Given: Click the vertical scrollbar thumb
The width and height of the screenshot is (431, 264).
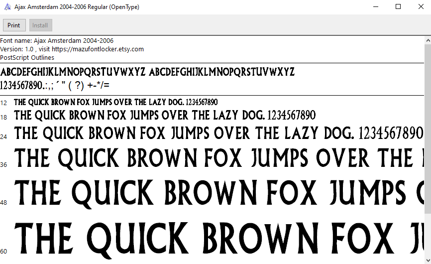Looking at the screenshot, I should click(428, 125).
